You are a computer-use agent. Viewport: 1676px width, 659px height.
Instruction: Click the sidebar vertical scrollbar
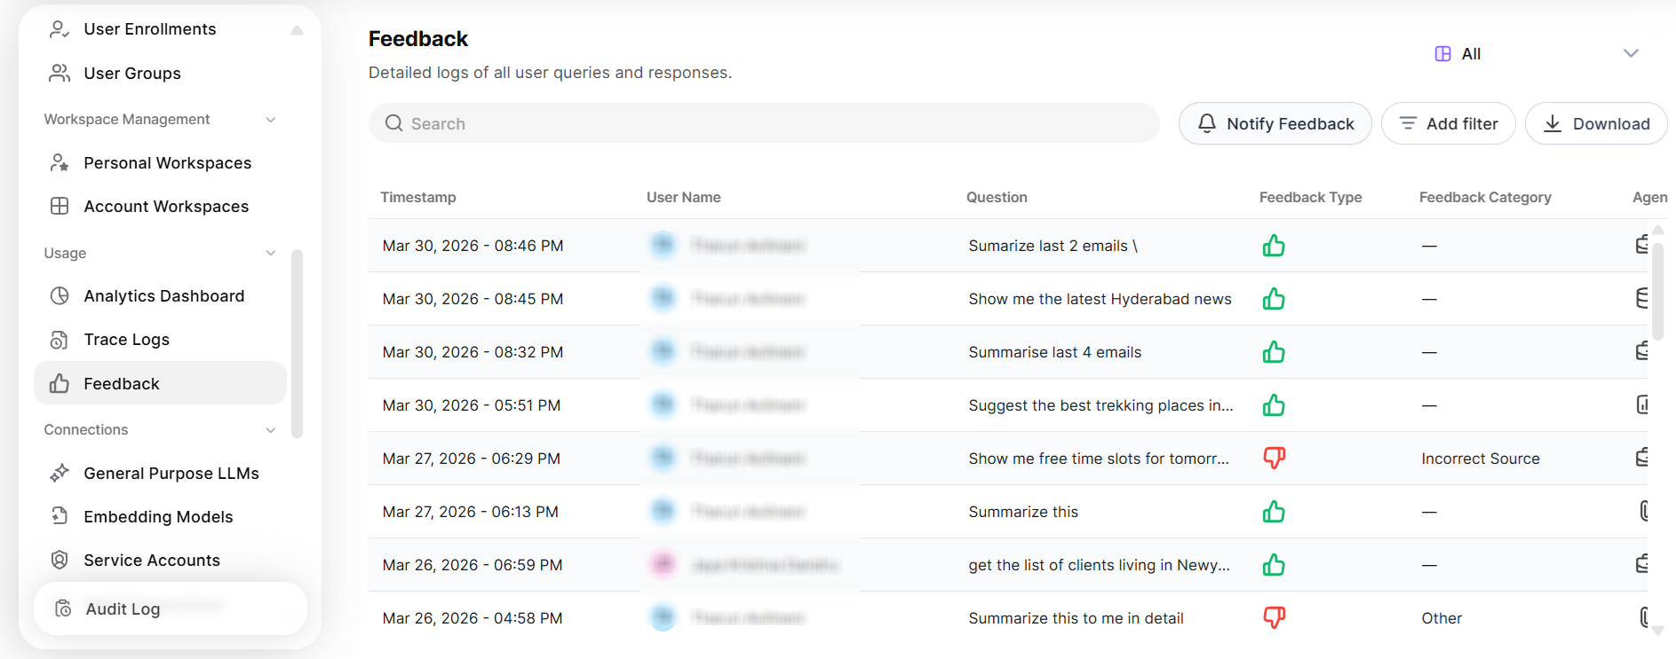[x=297, y=344]
